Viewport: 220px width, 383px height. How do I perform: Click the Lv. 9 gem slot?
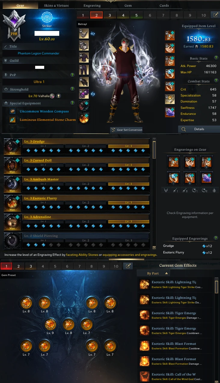(x=50, y=324)
